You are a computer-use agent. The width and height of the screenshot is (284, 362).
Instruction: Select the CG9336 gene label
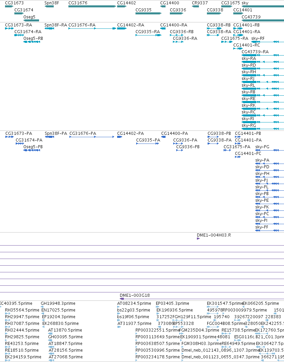[x=178, y=10]
